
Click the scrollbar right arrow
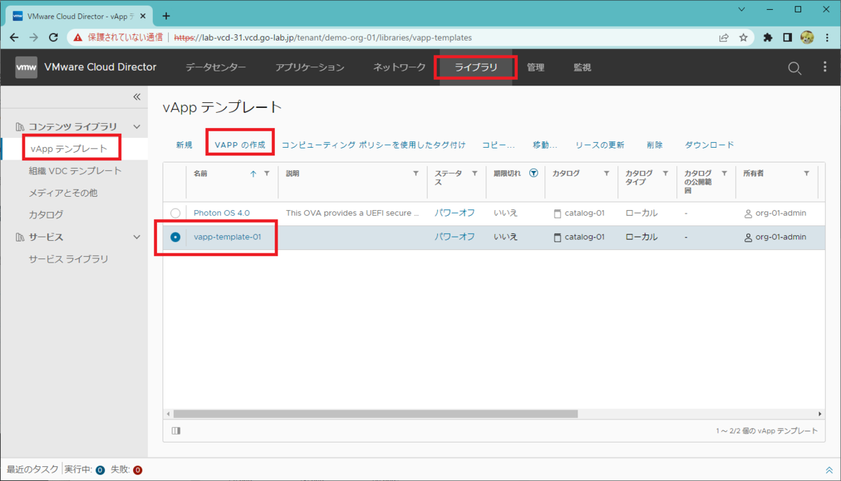pyautogui.click(x=820, y=414)
